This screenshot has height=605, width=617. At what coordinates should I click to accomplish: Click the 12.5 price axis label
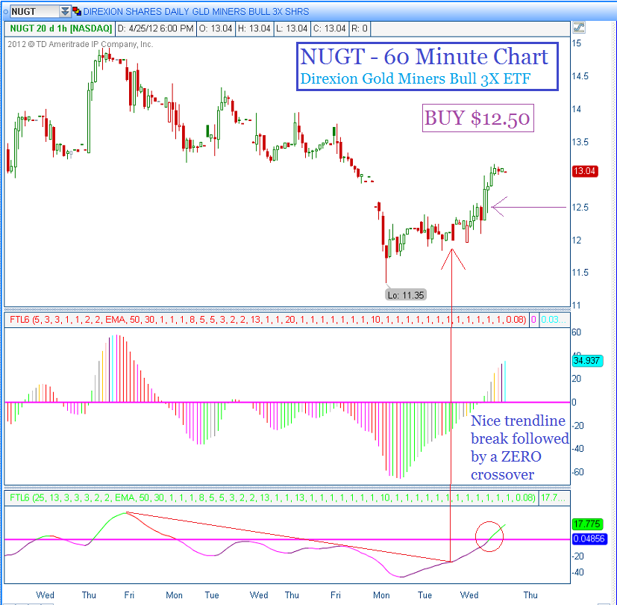click(580, 207)
